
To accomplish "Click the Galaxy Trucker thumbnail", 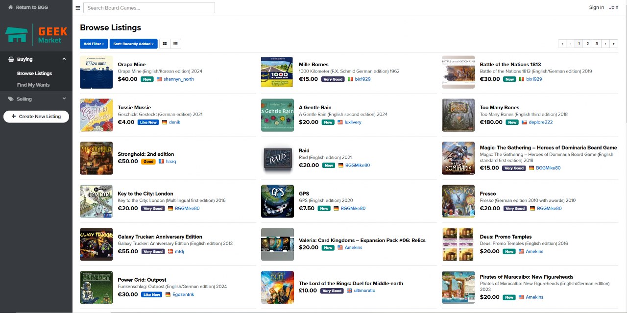I will point(96,244).
